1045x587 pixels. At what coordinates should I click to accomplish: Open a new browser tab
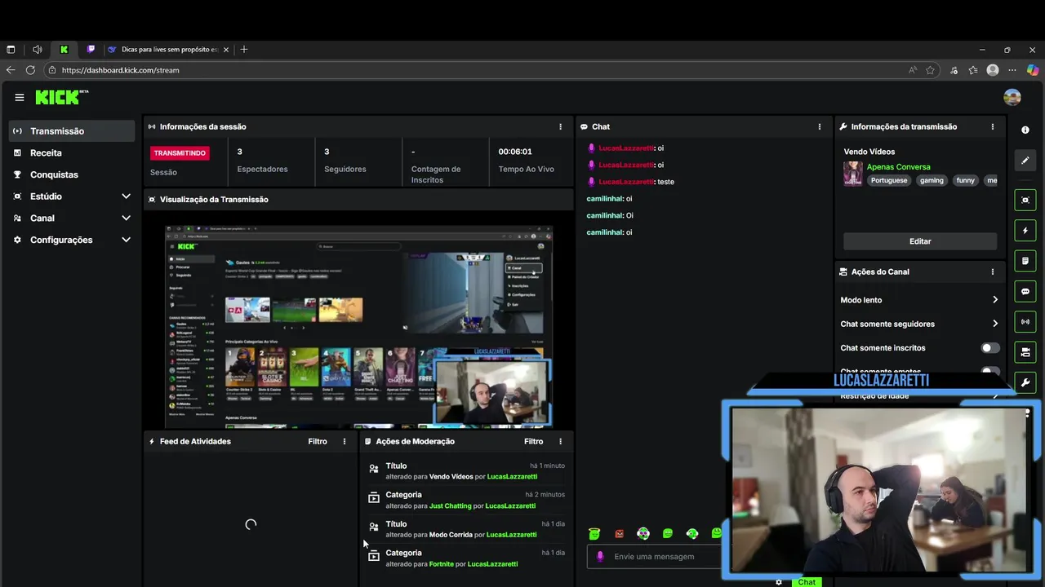click(x=243, y=50)
